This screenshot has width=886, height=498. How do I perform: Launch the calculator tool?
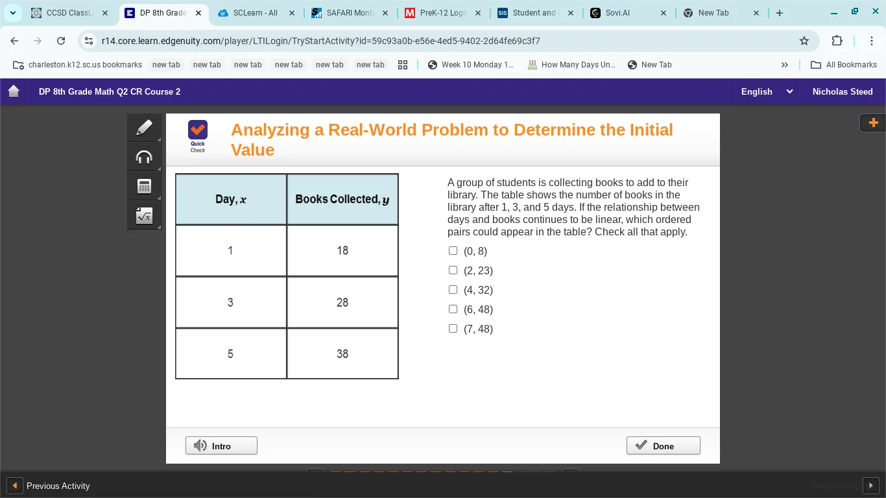coord(144,185)
